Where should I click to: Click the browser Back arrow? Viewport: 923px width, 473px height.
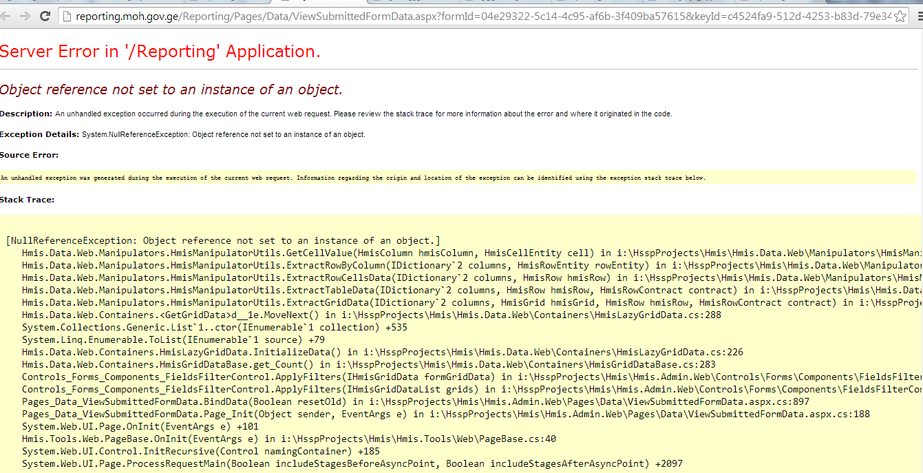tap(8, 16)
